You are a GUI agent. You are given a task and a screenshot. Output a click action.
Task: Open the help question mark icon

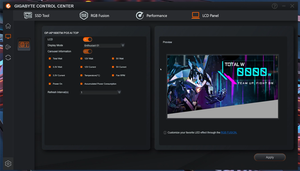click(275, 6)
